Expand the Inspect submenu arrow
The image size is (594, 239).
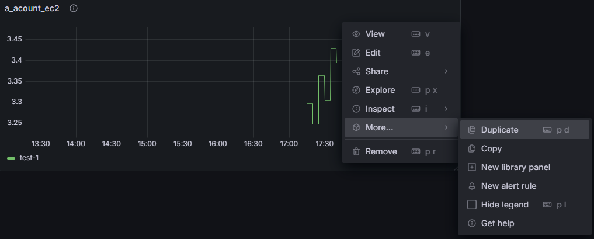(x=446, y=109)
